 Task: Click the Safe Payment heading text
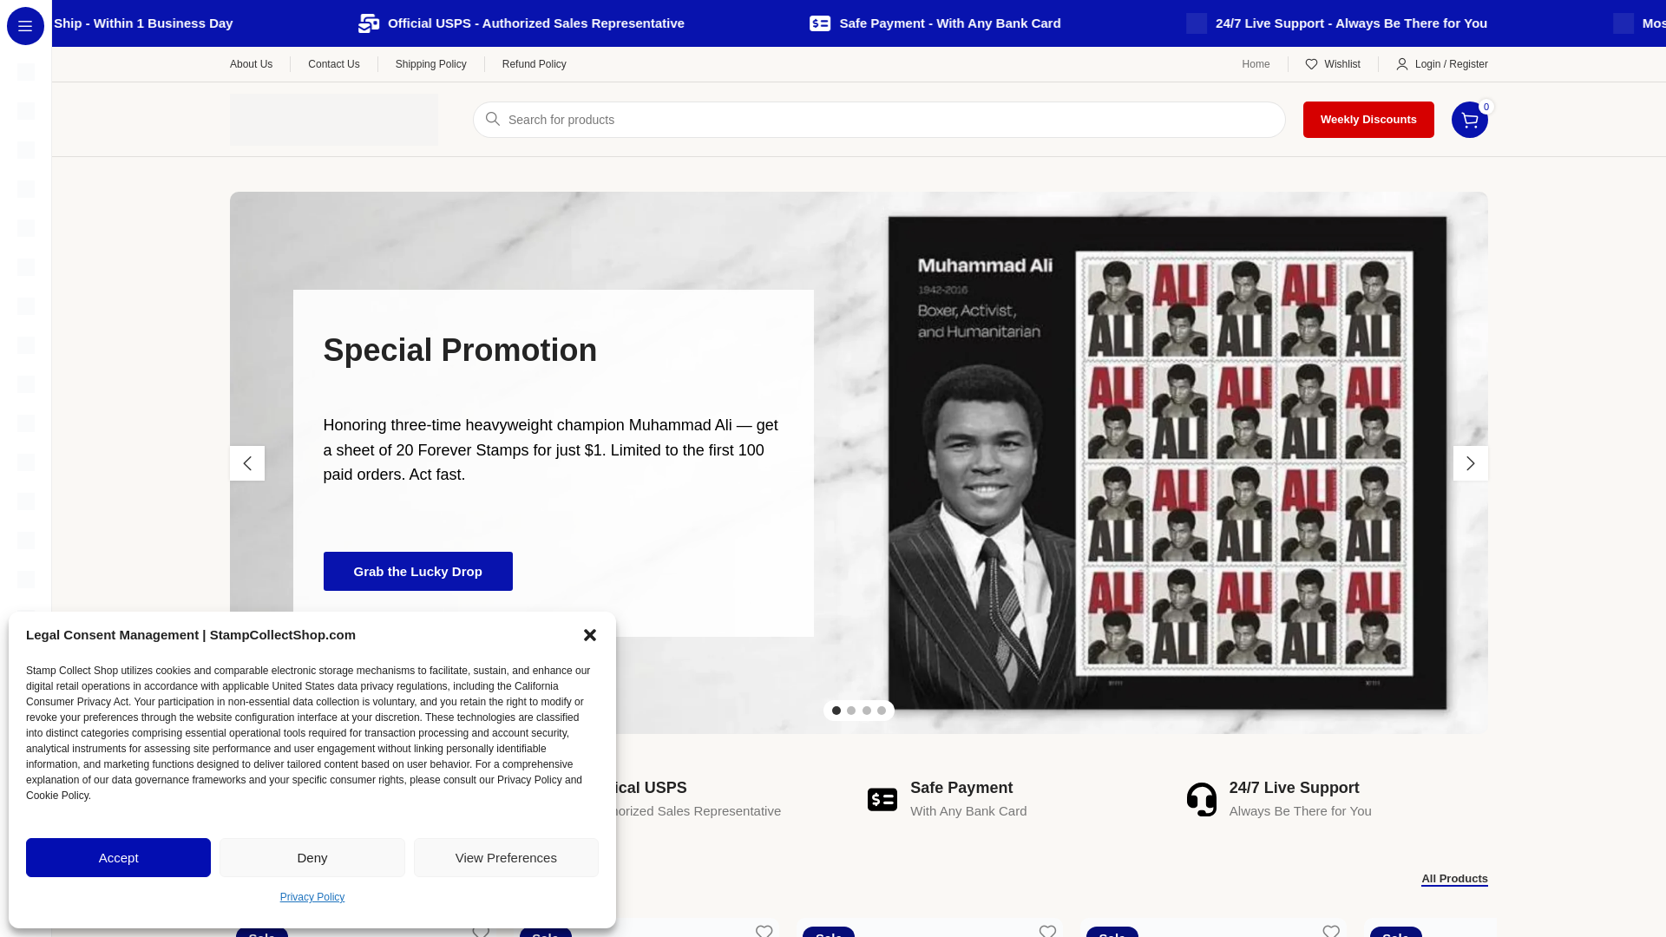click(x=961, y=788)
